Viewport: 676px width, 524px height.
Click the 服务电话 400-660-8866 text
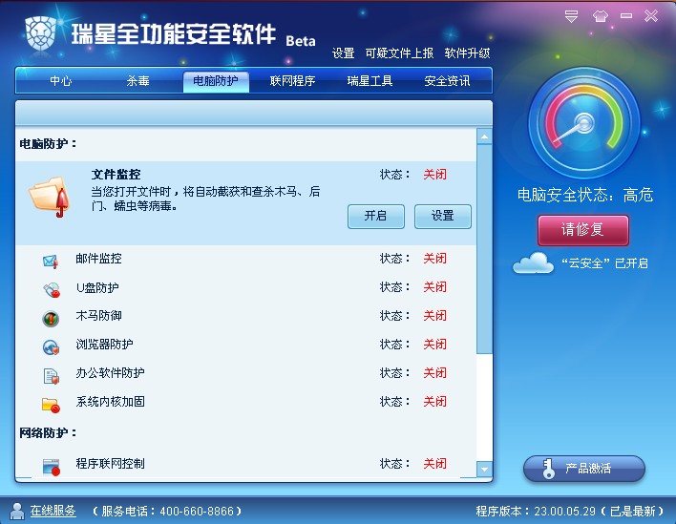pos(167,512)
